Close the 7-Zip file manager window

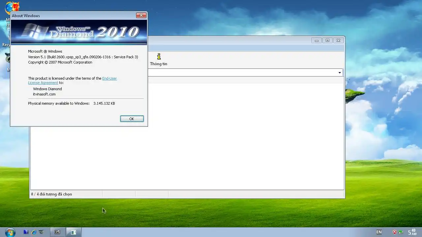click(x=338, y=40)
